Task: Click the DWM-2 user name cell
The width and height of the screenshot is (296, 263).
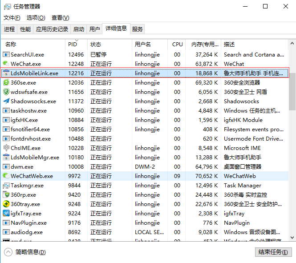Action: click(145, 167)
